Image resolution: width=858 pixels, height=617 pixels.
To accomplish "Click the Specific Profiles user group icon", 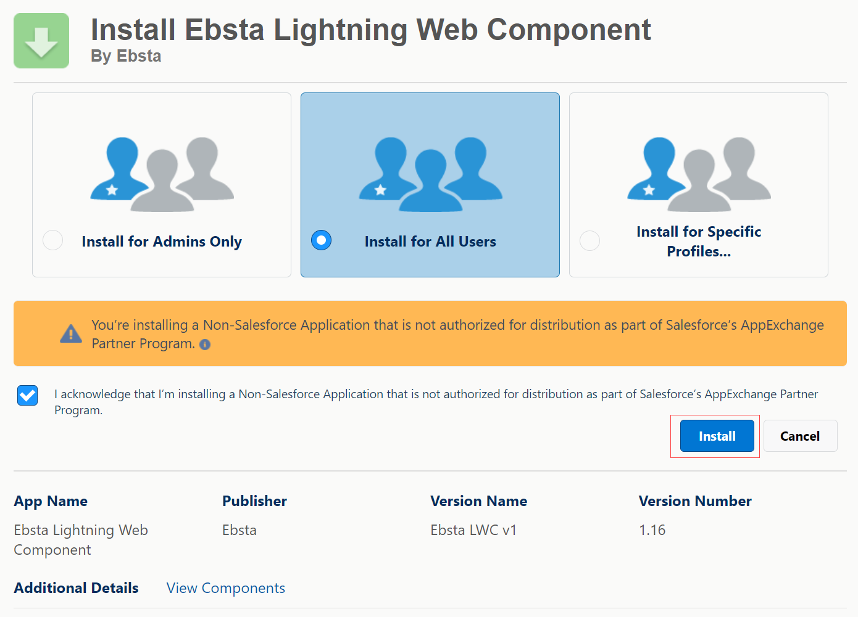I will coord(699,174).
